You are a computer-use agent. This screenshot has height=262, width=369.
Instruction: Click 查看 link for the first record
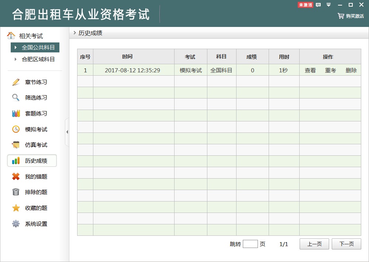tap(310, 70)
